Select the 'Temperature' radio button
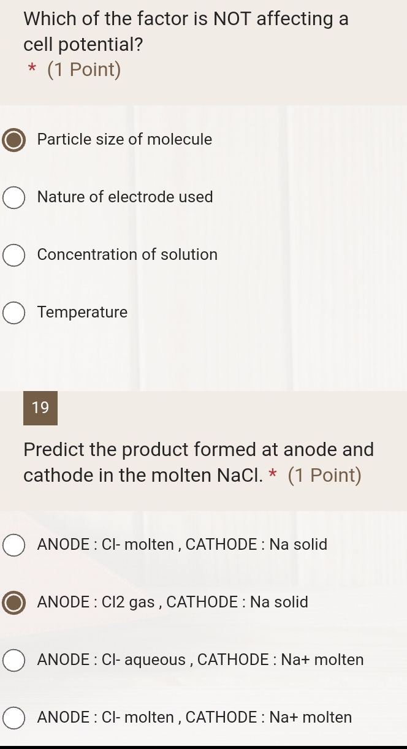Viewport: 407px width, 749px height. 14,313
